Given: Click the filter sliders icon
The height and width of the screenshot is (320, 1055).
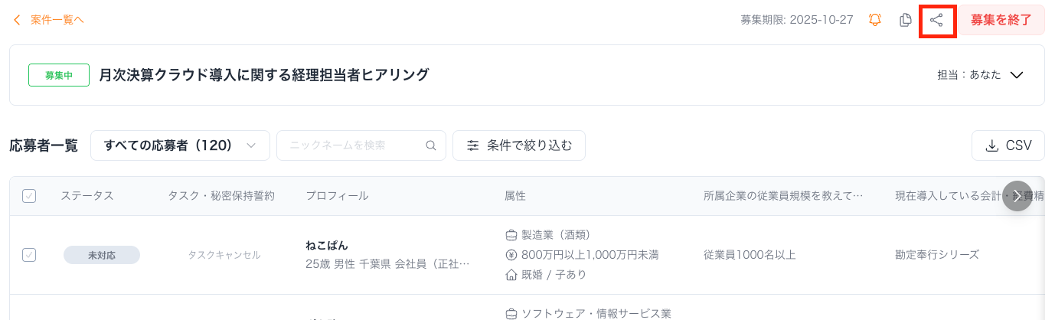Looking at the screenshot, I should pos(473,145).
